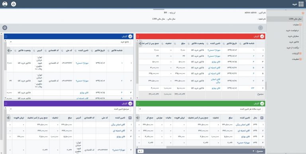Collapse the root tree node in sidebar

point(303,13)
